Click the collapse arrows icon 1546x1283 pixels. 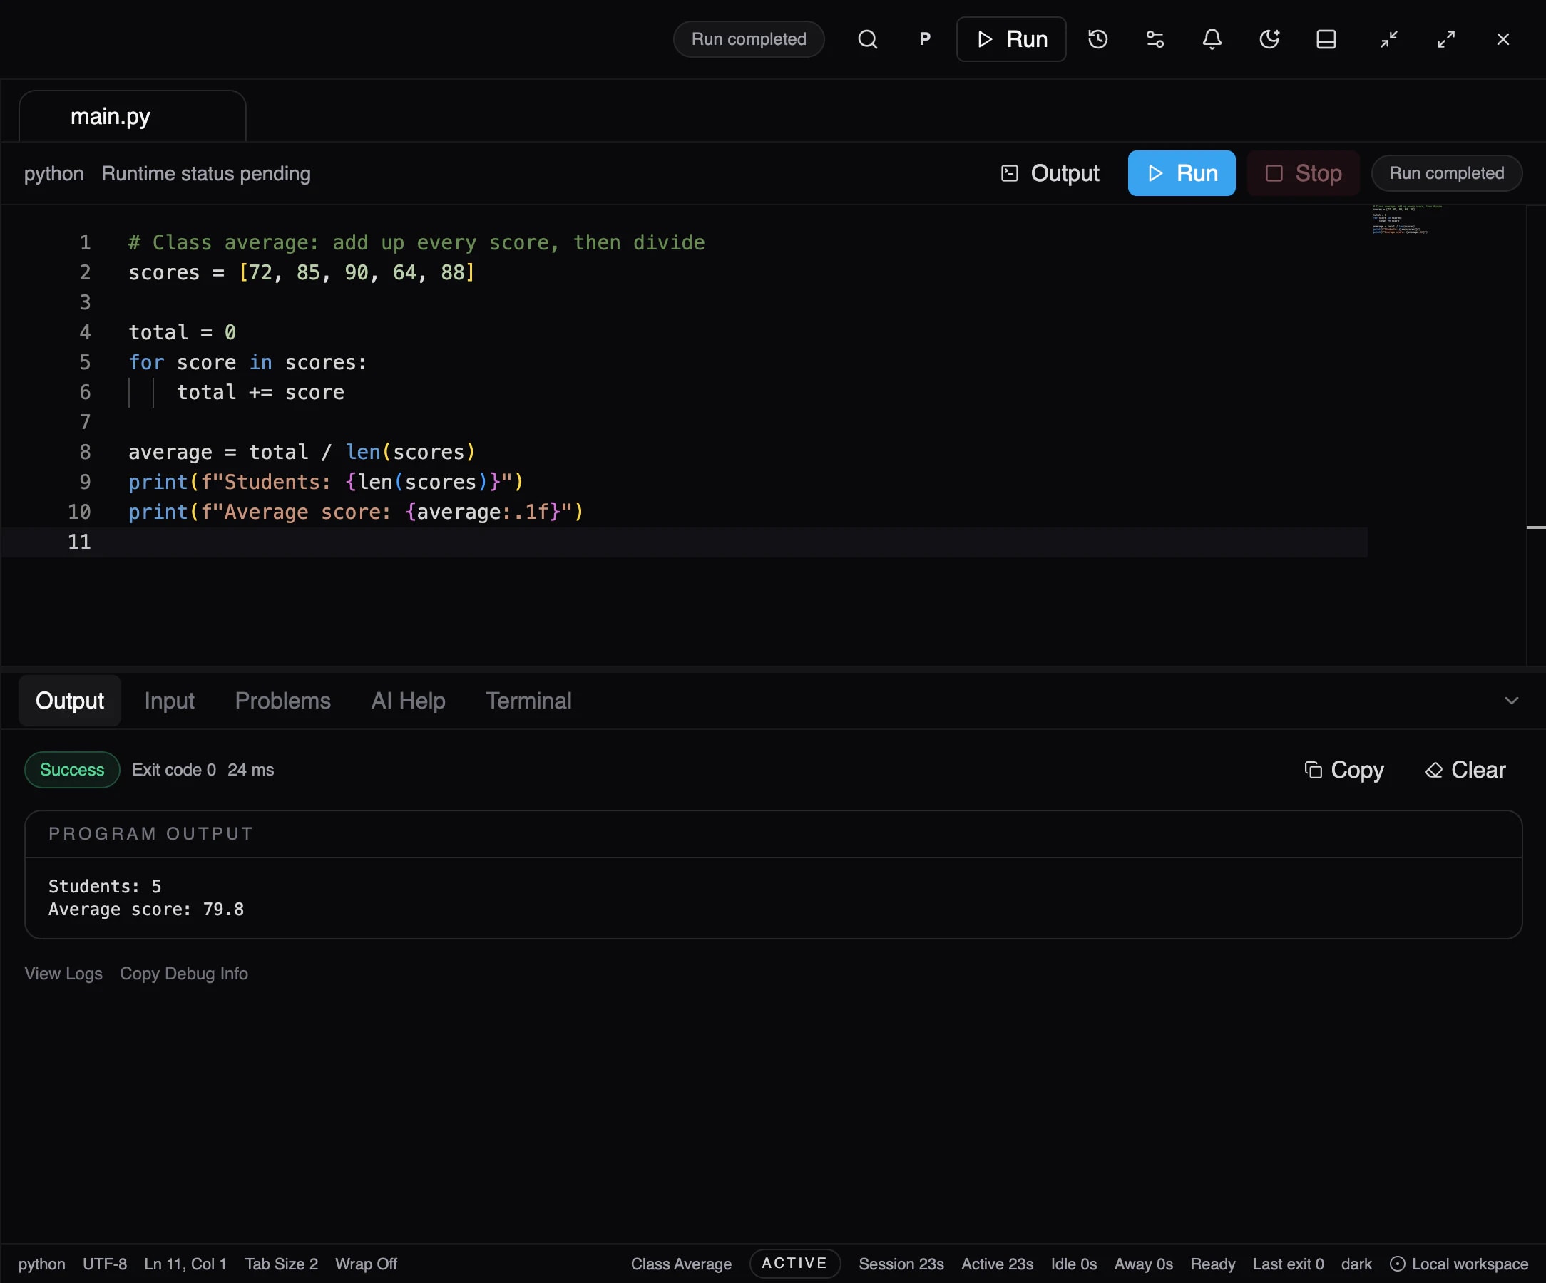tap(1389, 39)
